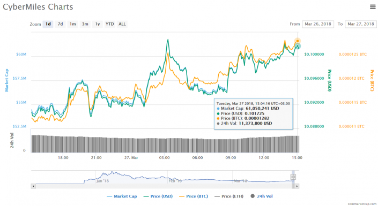Click the 24h Vol axis title

tap(12, 140)
